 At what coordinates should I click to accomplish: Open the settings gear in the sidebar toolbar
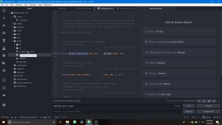tap(4, 105)
